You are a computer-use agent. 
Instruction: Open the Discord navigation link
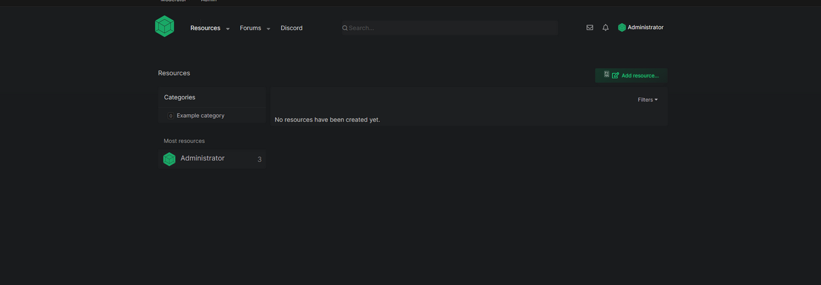pyautogui.click(x=292, y=28)
